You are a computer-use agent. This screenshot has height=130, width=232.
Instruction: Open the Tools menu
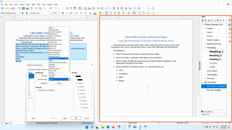44,4
